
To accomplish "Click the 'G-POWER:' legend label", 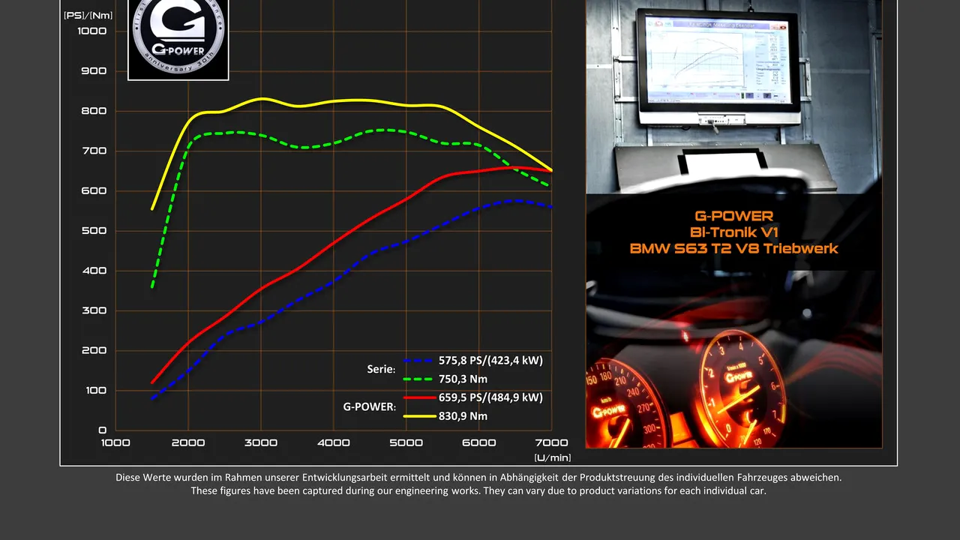I will 370,407.
